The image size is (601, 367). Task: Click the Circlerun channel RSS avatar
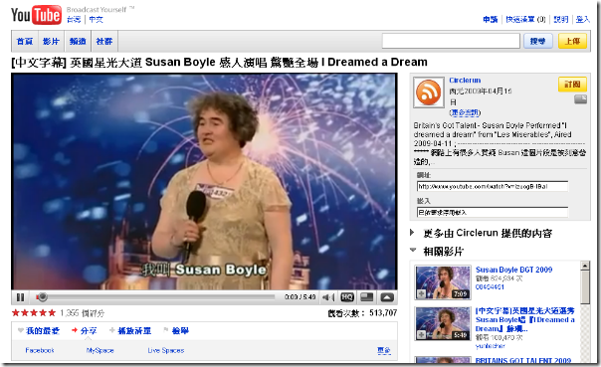click(428, 92)
